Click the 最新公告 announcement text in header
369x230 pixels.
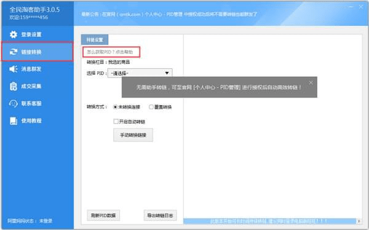tap(169, 14)
